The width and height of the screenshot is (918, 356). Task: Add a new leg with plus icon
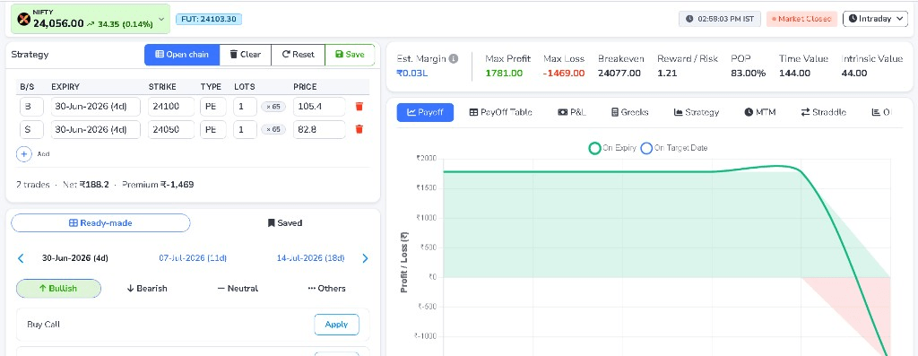tap(24, 154)
